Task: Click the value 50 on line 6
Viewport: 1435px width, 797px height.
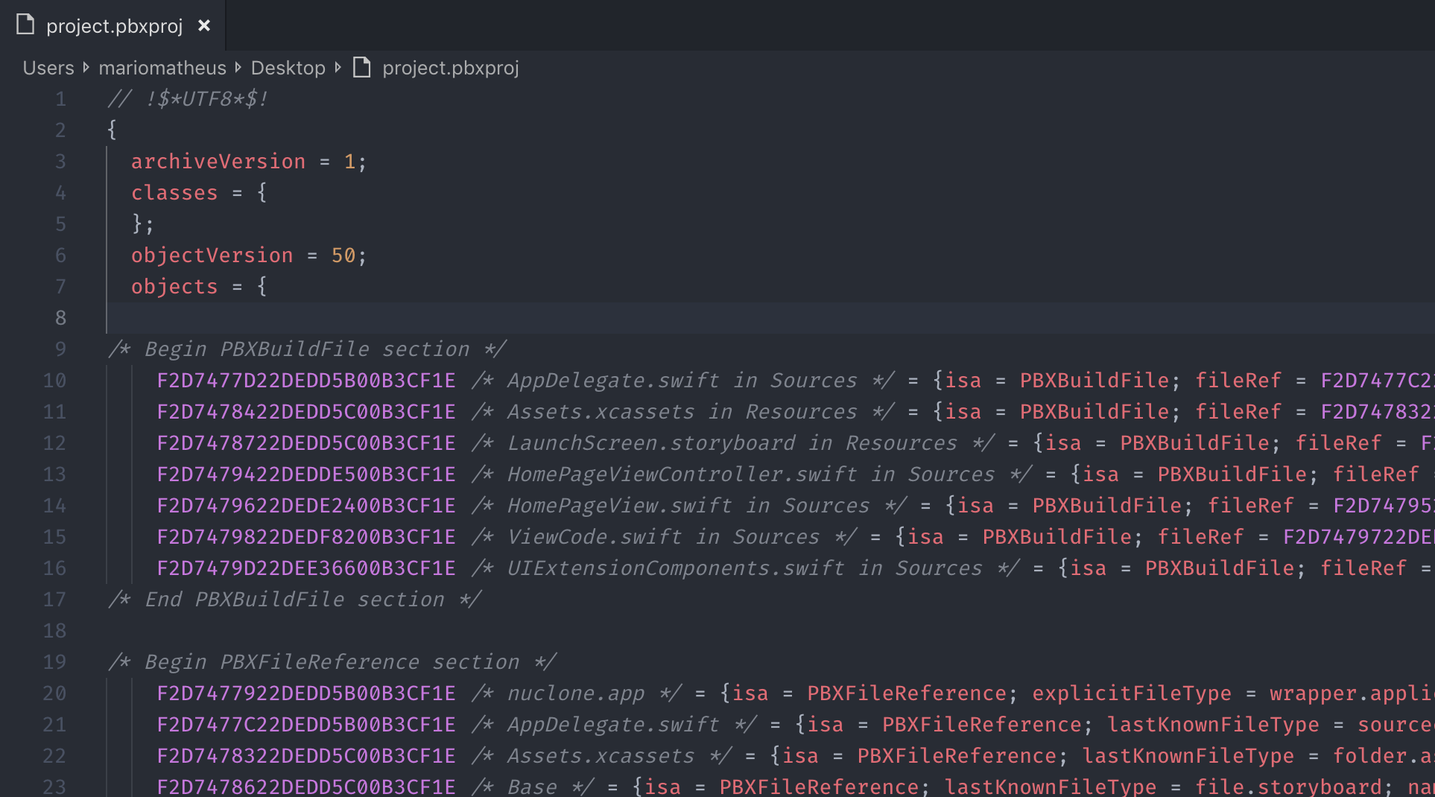Action: tap(343, 255)
